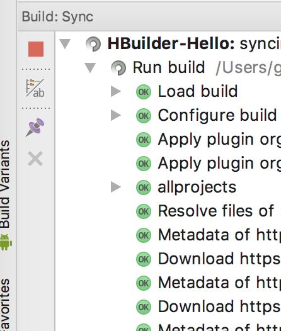
Task: Click OK status icon beside Resolve files
Action: (x=144, y=211)
